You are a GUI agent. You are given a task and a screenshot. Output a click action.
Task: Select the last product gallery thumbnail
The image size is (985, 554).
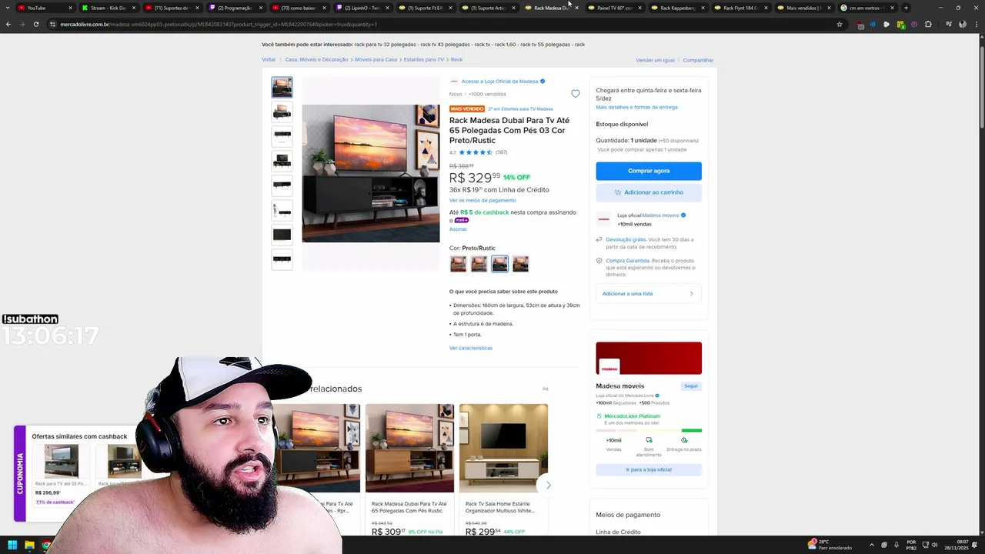(x=282, y=259)
